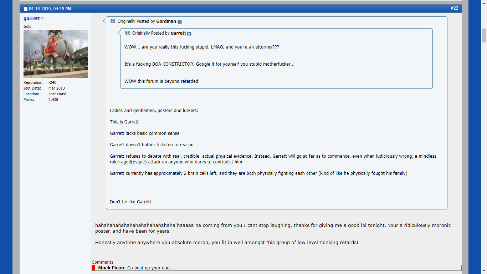Image resolution: width=487 pixels, height=274 pixels.
Task: Click the Reputation value -240
Action: click(52, 82)
